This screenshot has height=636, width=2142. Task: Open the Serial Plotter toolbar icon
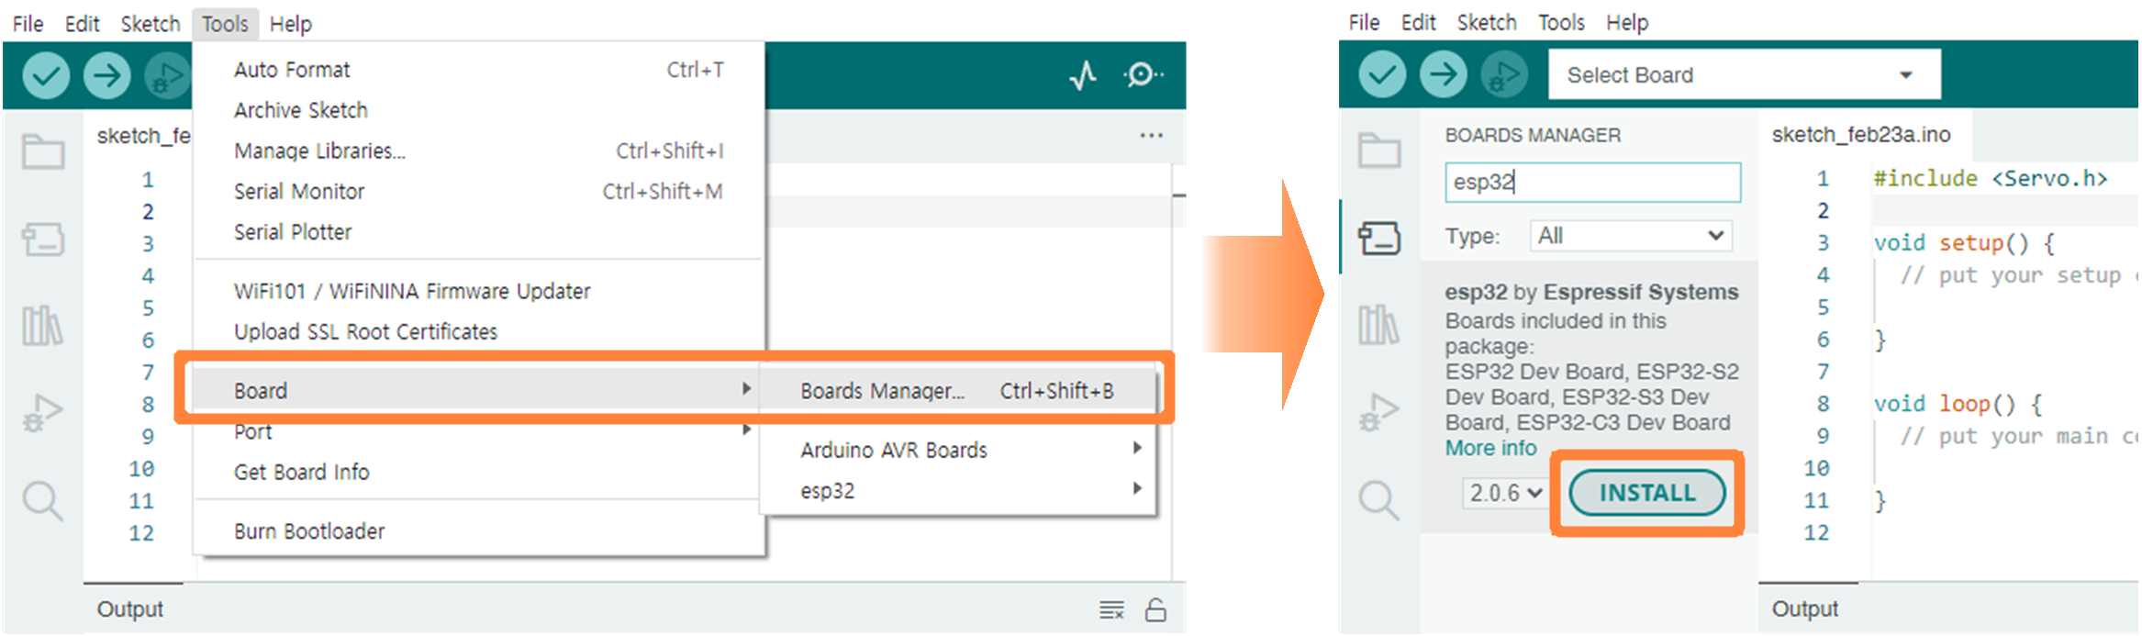(x=1083, y=74)
